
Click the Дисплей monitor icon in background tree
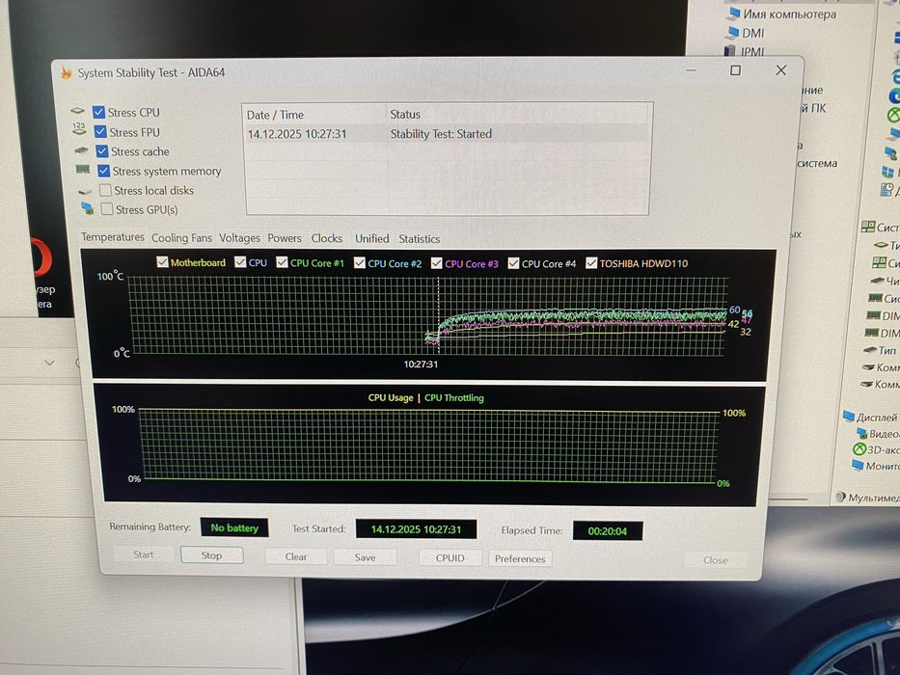849,417
